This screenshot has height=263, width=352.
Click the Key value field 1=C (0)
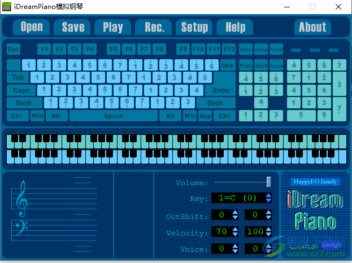(x=238, y=198)
